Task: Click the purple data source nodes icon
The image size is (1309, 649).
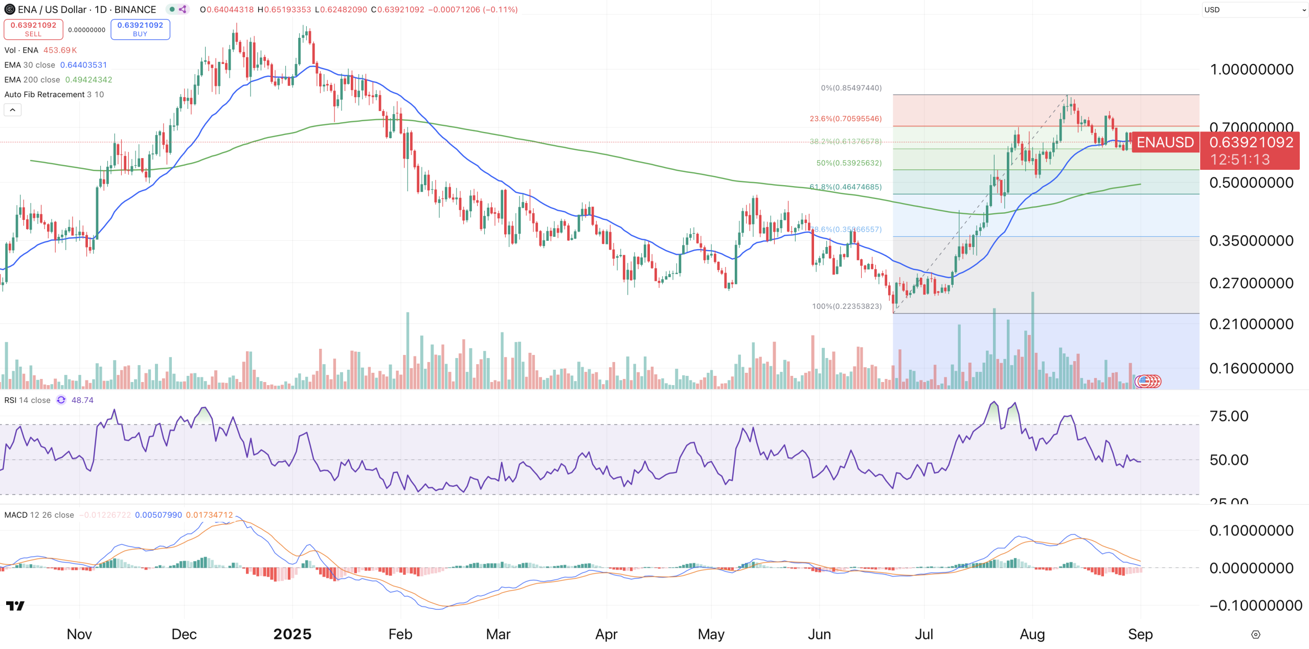Action: (183, 9)
